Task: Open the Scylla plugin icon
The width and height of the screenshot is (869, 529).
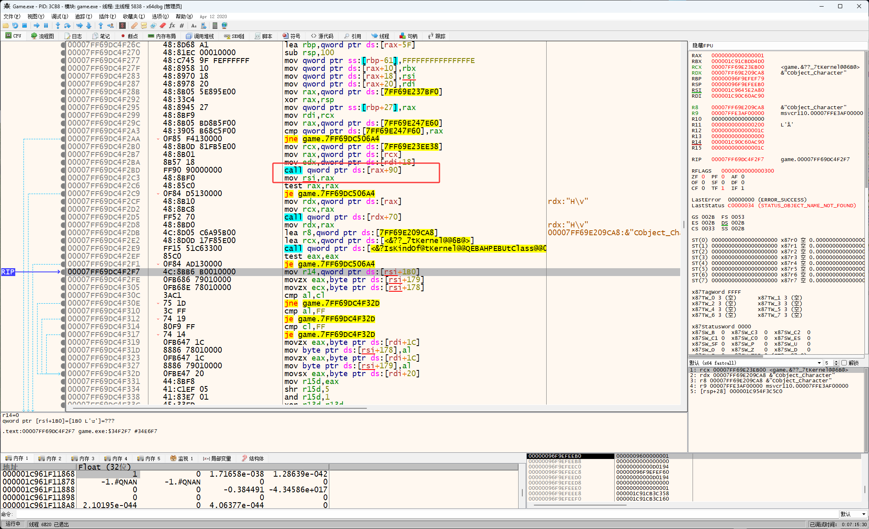Action: pos(122,26)
